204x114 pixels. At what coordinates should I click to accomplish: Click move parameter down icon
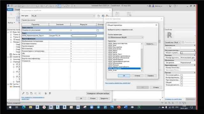(40, 93)
